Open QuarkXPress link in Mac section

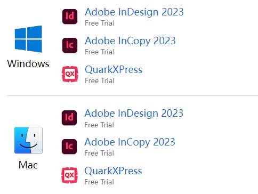[x=113, y=171]
